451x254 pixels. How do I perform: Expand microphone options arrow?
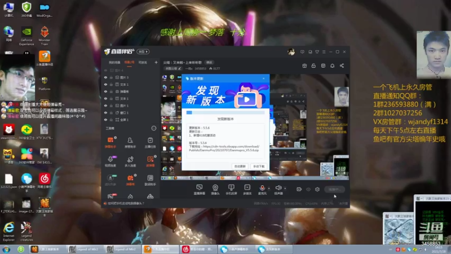(x=269, y=189)
